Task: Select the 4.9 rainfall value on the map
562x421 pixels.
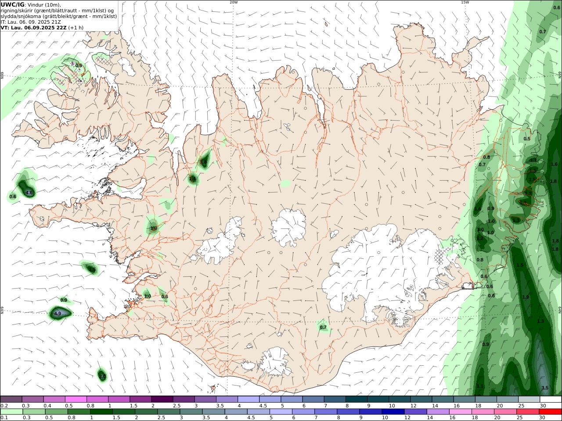Action: tap(58, 314)
